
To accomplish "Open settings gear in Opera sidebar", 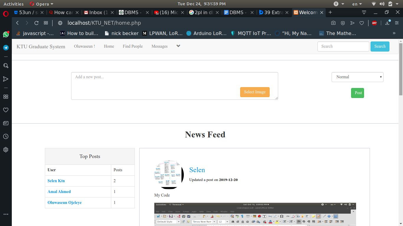I will click(6, 149).
